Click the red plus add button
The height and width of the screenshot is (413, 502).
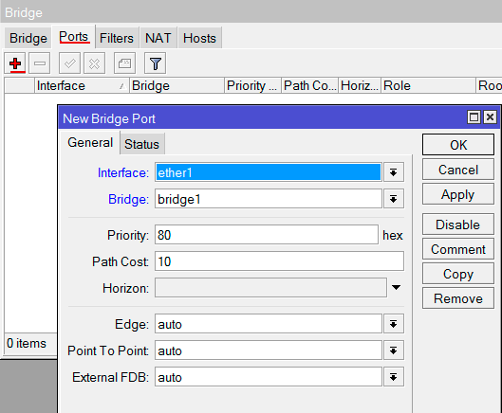click(x=15, y=63)
